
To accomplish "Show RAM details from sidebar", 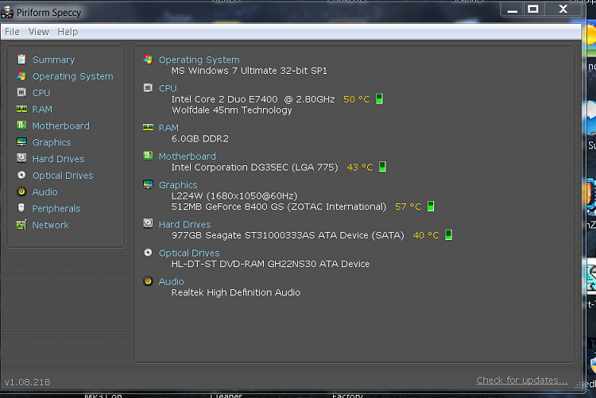I will pyautogui.click(x=42, y=110).
